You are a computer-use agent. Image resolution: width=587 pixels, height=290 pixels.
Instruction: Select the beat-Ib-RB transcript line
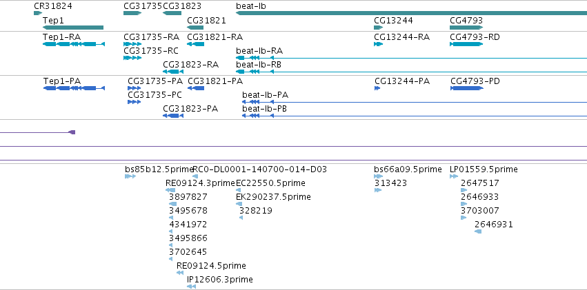click(x=411, y=72)
